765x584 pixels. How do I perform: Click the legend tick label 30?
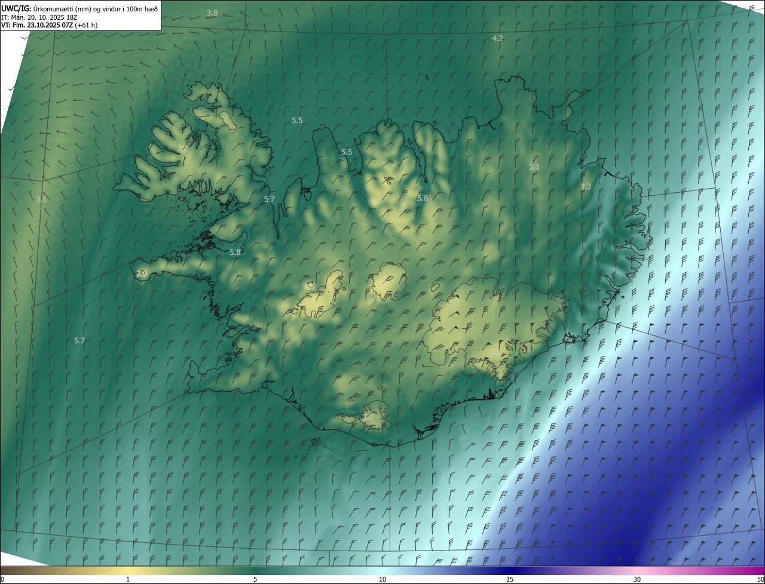[637, 579]
